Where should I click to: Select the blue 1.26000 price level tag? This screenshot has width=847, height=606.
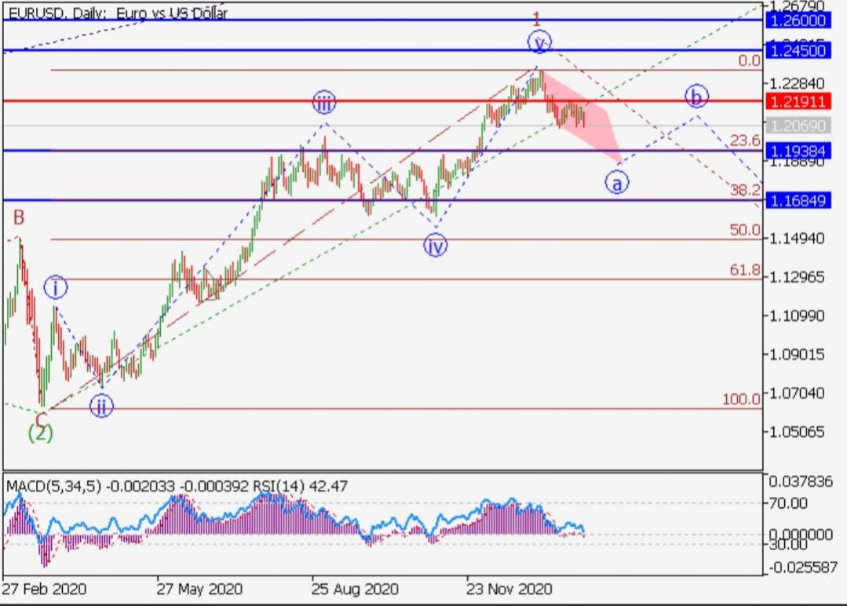tap(797, 21)
